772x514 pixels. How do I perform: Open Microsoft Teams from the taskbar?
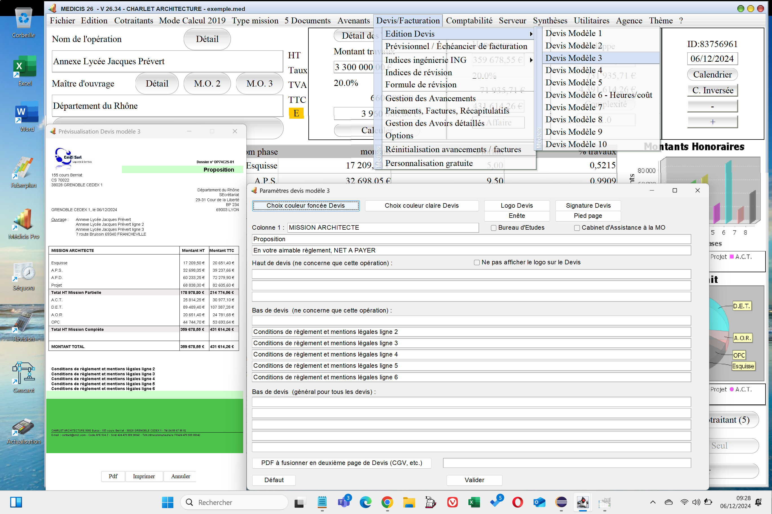[344, 502]
